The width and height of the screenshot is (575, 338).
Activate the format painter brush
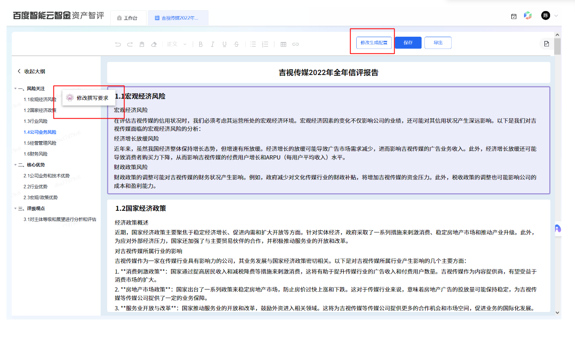[x=142, y=44]
